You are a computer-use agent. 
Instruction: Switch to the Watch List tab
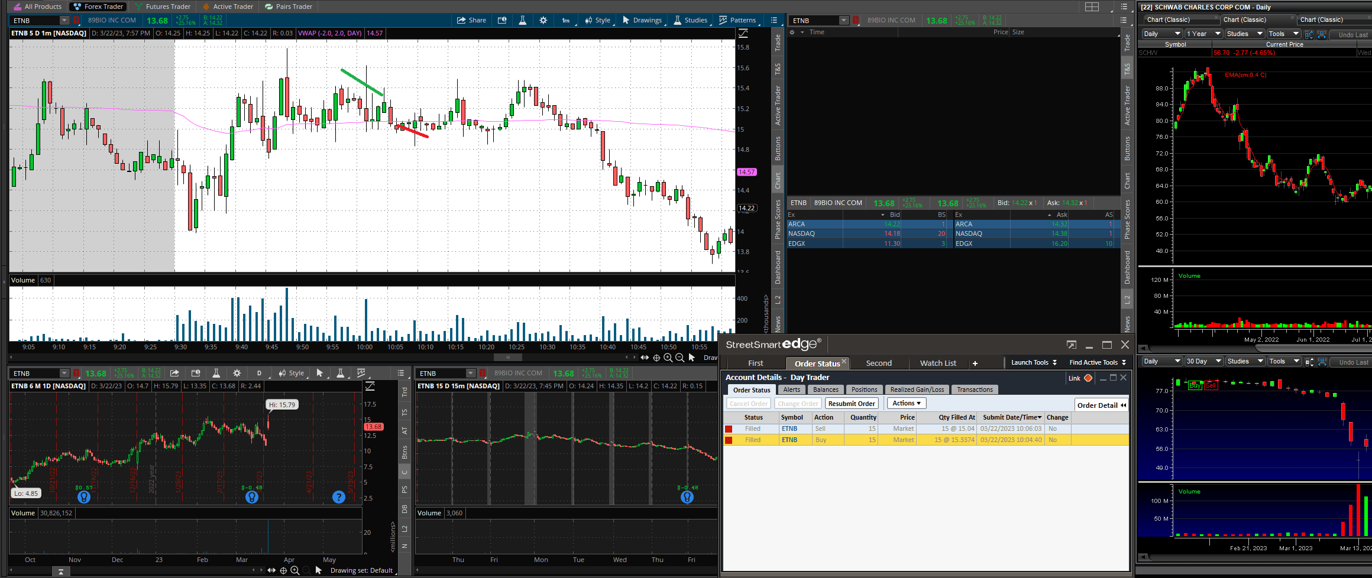937,363
